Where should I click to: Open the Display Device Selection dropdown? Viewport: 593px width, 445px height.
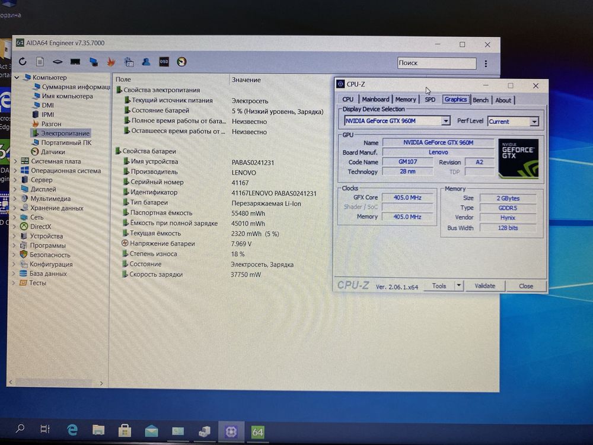click(x=446, y=120)
